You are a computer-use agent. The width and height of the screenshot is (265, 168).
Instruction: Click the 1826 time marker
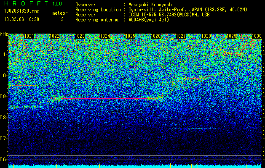(155, 36)
